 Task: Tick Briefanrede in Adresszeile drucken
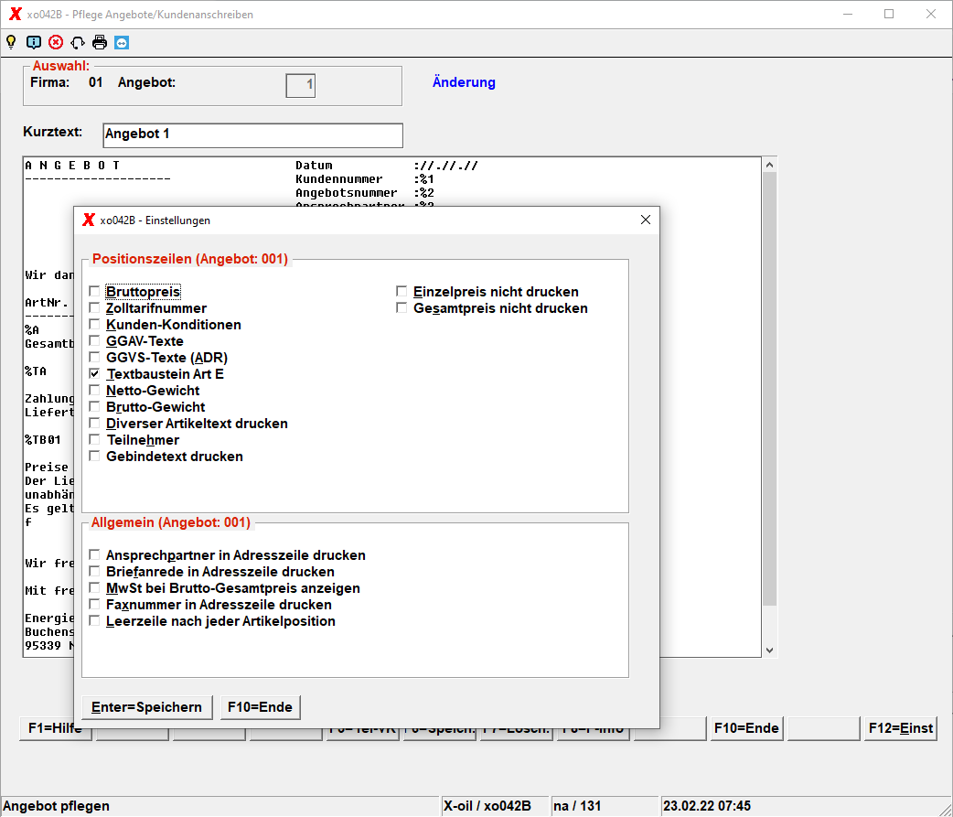[x=94, y=572]
